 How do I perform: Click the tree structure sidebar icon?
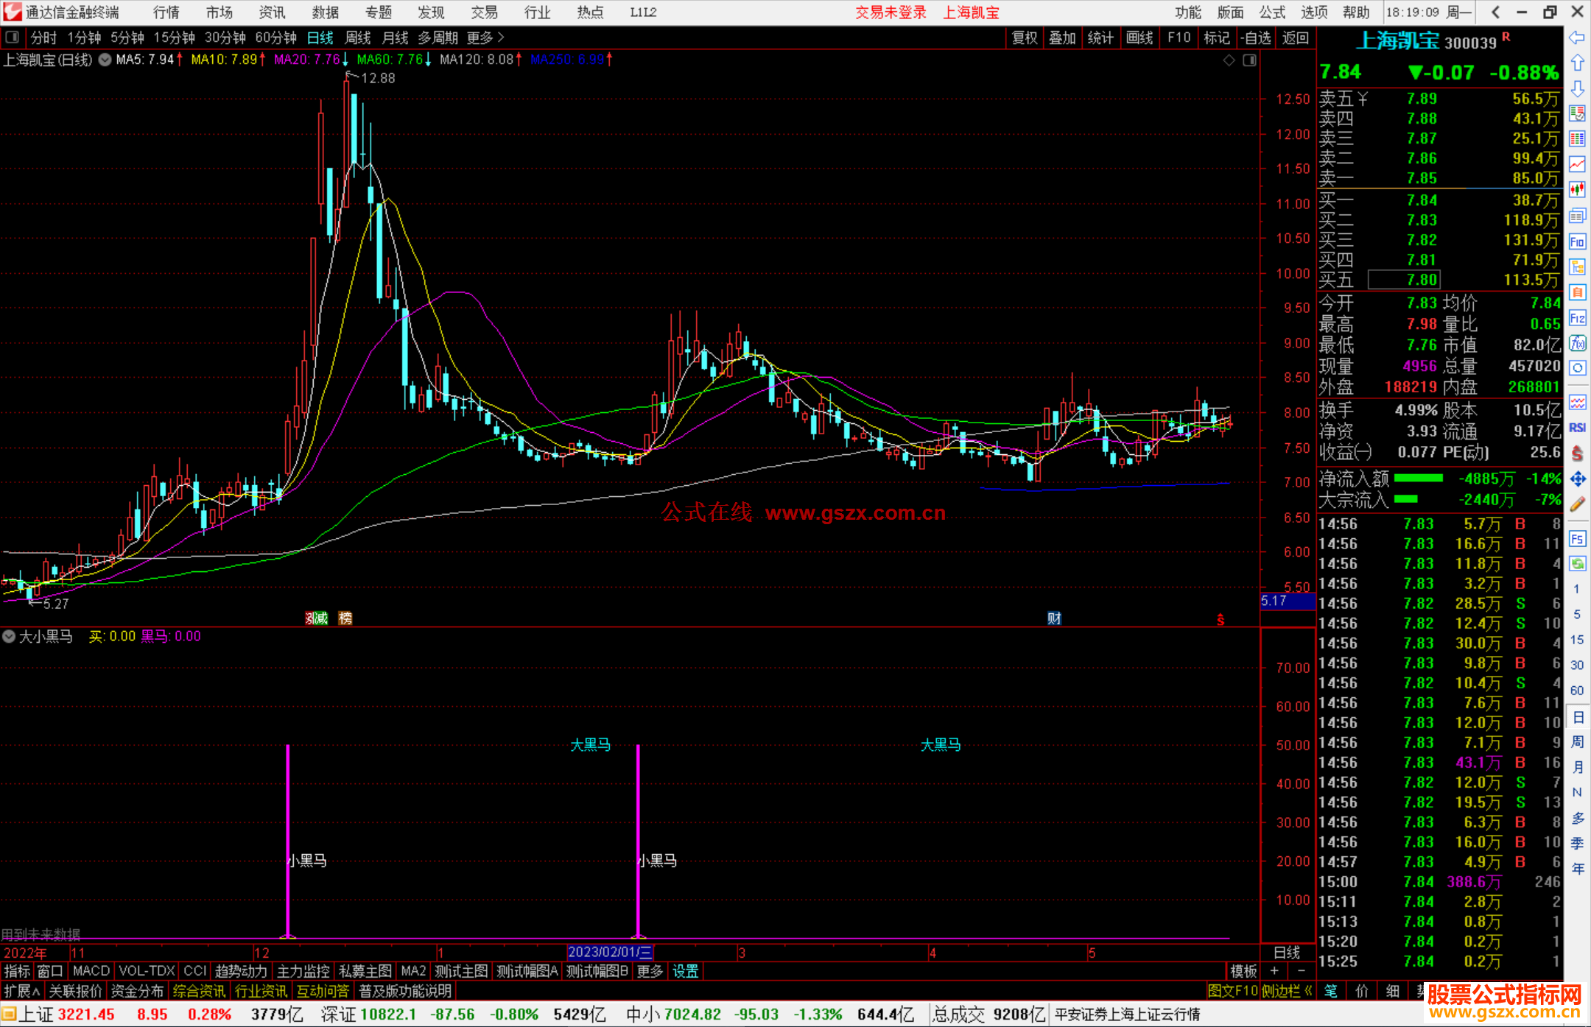(1577, 267)
